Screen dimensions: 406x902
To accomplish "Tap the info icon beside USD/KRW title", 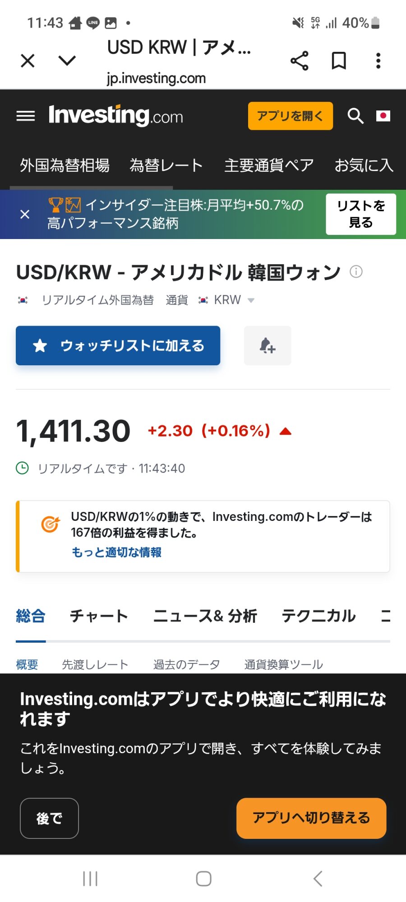I will click(356, 272).
